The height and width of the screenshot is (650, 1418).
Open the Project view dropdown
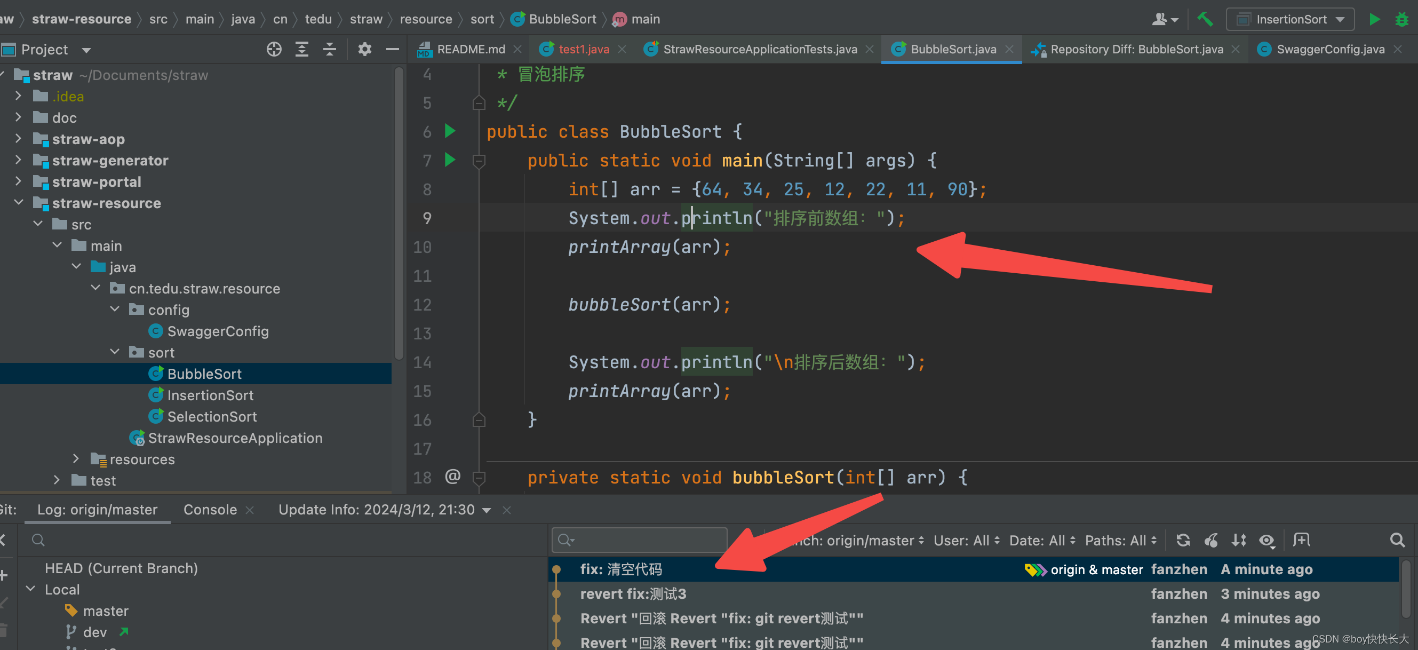(86, 50)
